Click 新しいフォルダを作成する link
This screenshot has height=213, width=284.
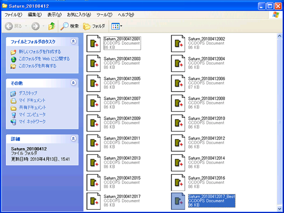click(40, 52)
